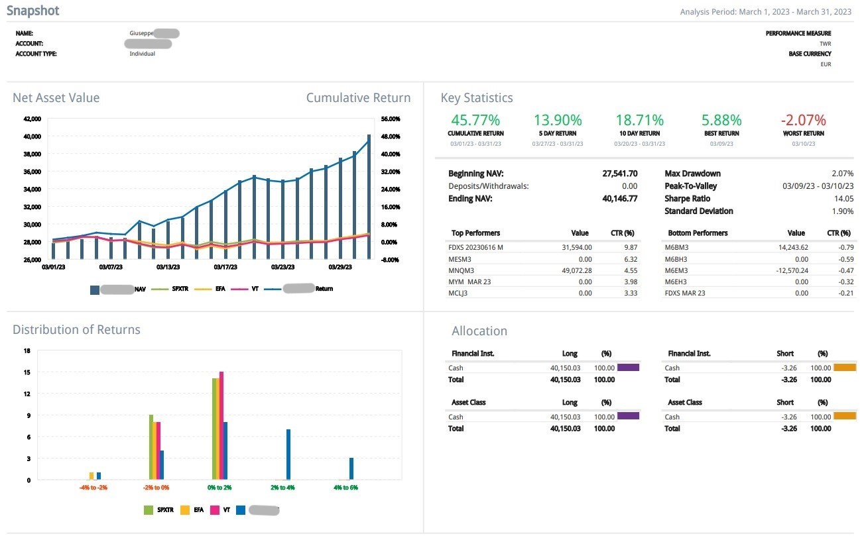Click the Analysis Period date range text
Viewport: 866px width, 536px height.
(x=766, y=12)
